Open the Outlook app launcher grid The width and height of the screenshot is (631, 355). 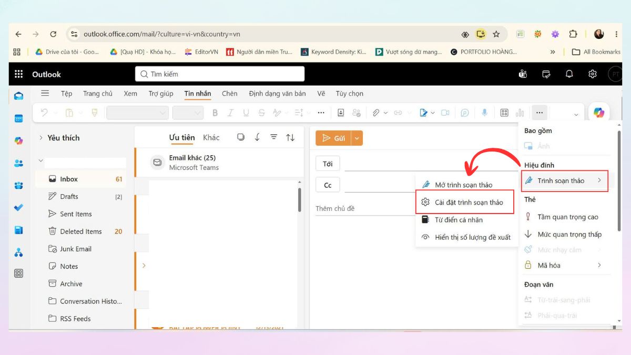point(19,74)
